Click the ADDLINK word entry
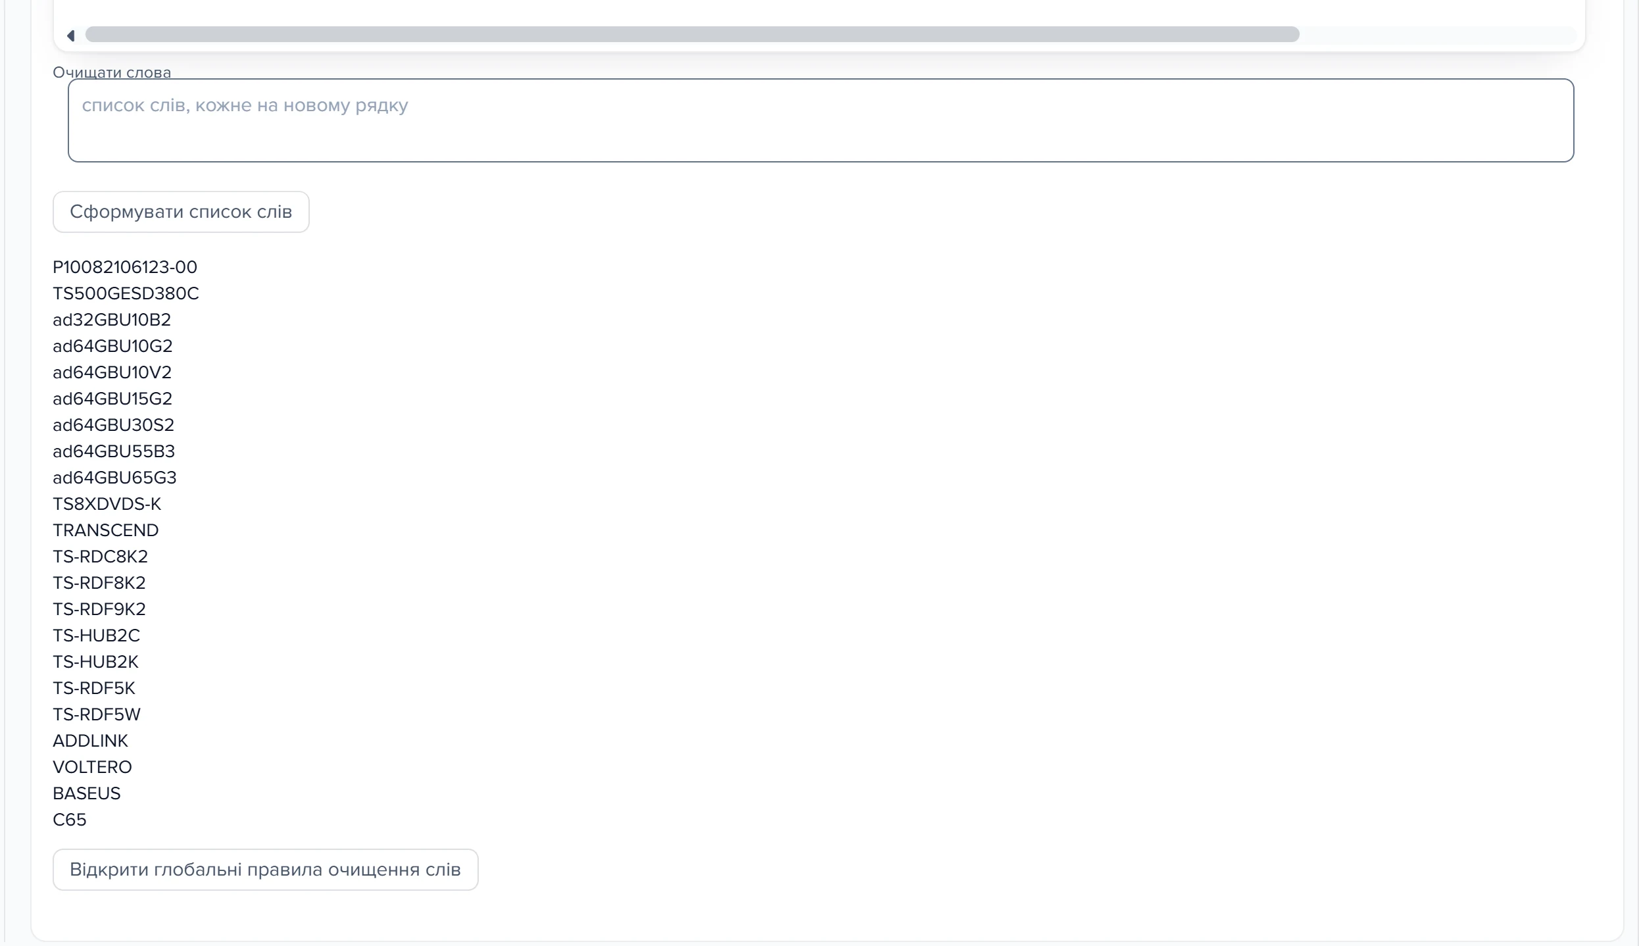The image size is (1639, 946). click(90, 741)
